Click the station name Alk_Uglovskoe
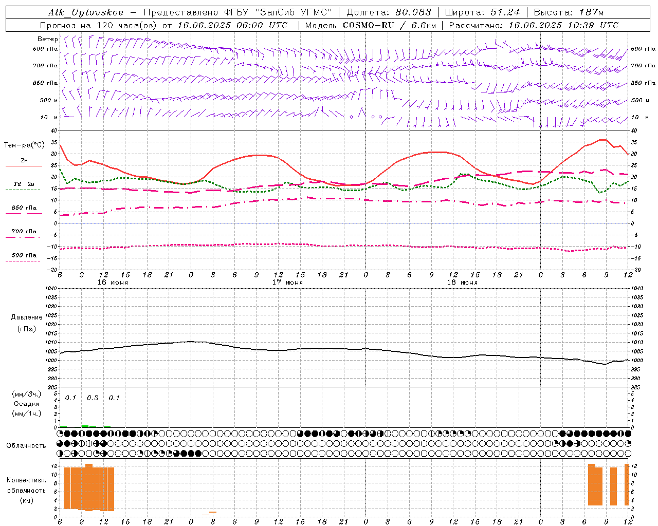Viewport: 658px width, 526px height. [86, 12]
